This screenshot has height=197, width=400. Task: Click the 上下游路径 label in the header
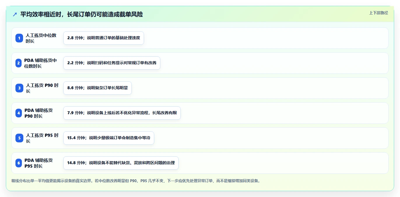(x=378, y=13)
